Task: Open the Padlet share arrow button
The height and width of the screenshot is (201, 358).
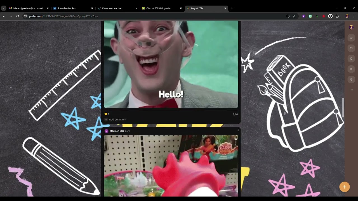Action: pyautogui.click(x=351, y=38)
